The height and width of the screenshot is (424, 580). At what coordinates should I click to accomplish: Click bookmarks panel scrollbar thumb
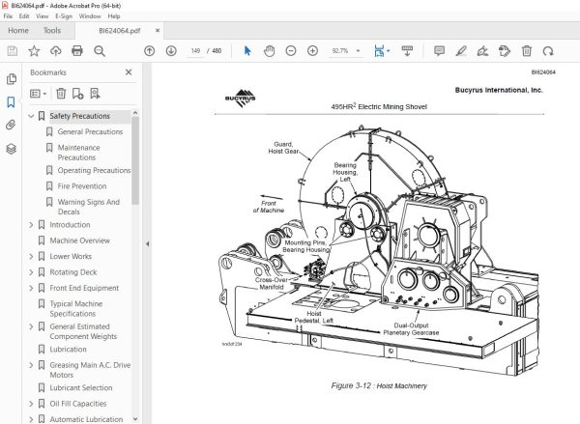click(135, 160)
